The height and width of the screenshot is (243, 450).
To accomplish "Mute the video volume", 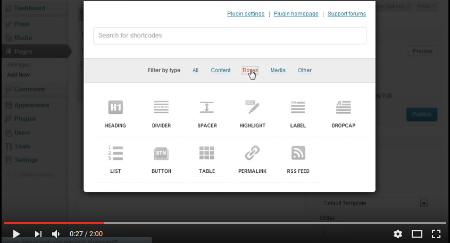I will [x=56, y=233].
